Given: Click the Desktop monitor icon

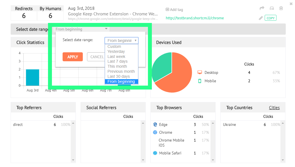Looking at the screenshot, I should pos(200,72).
